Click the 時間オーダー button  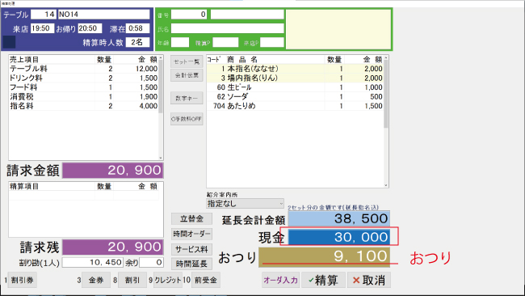191,234
